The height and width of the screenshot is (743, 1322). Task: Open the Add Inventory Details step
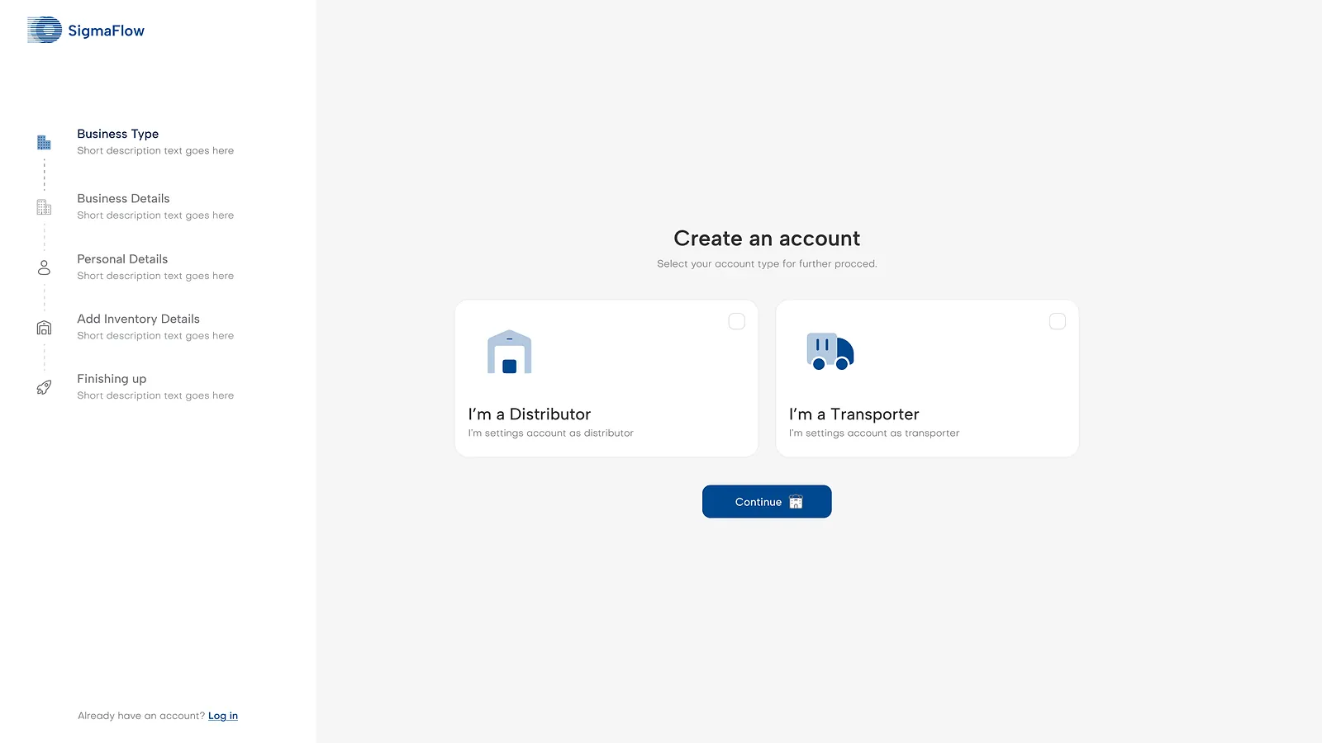pyautogui.click(x=138, y=319)
